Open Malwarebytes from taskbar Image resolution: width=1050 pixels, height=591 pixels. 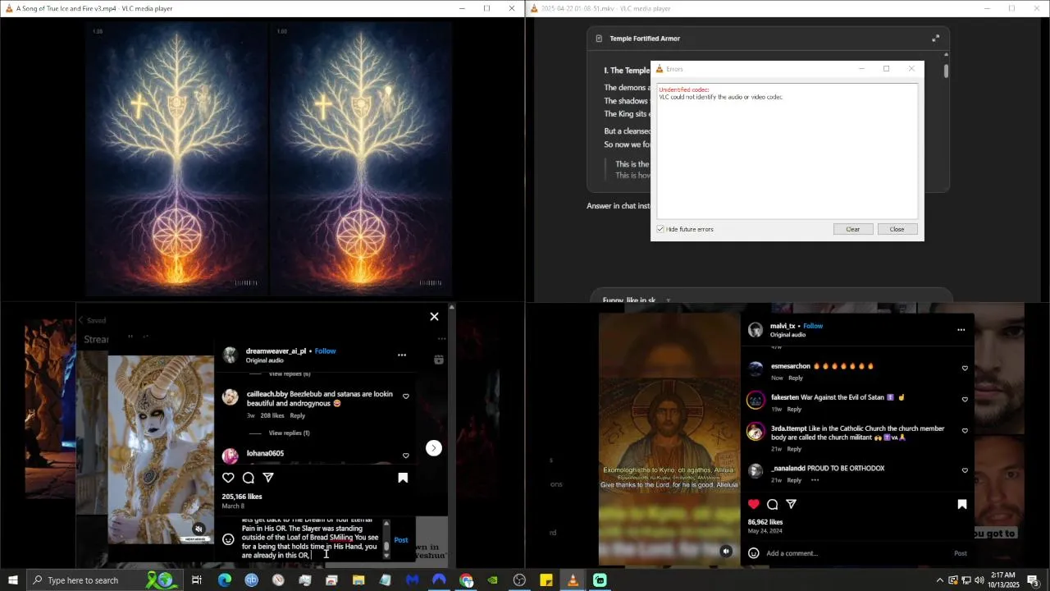coord(413,580)
